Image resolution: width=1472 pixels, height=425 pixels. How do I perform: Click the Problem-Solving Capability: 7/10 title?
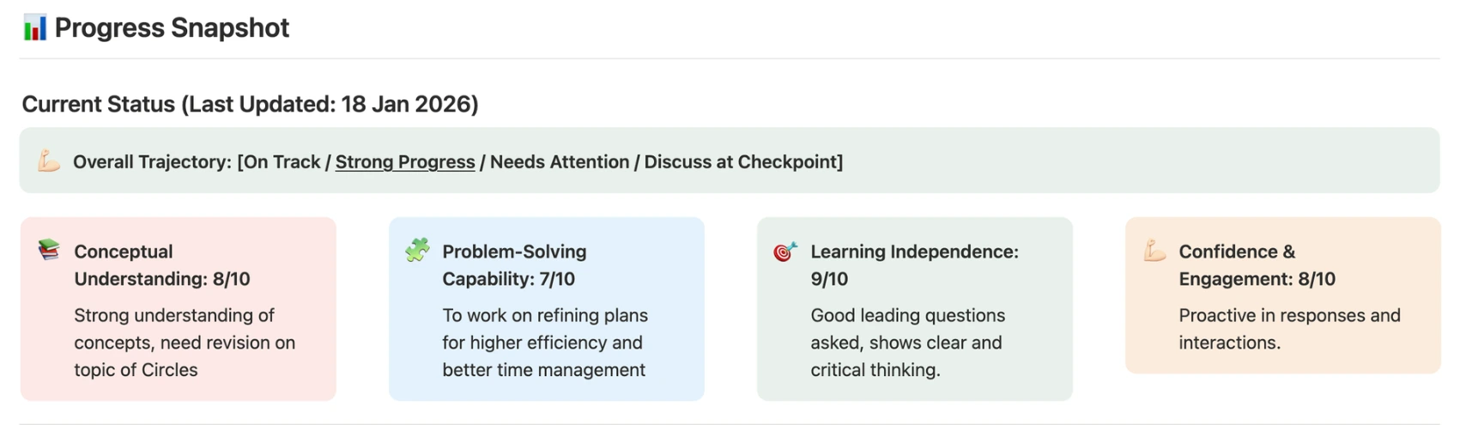pos(514,265)
